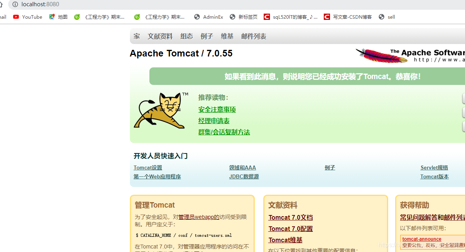Click the Apache Software Foundation feather logo
This screenshot has width=465, height=252.
click(410, 55)
